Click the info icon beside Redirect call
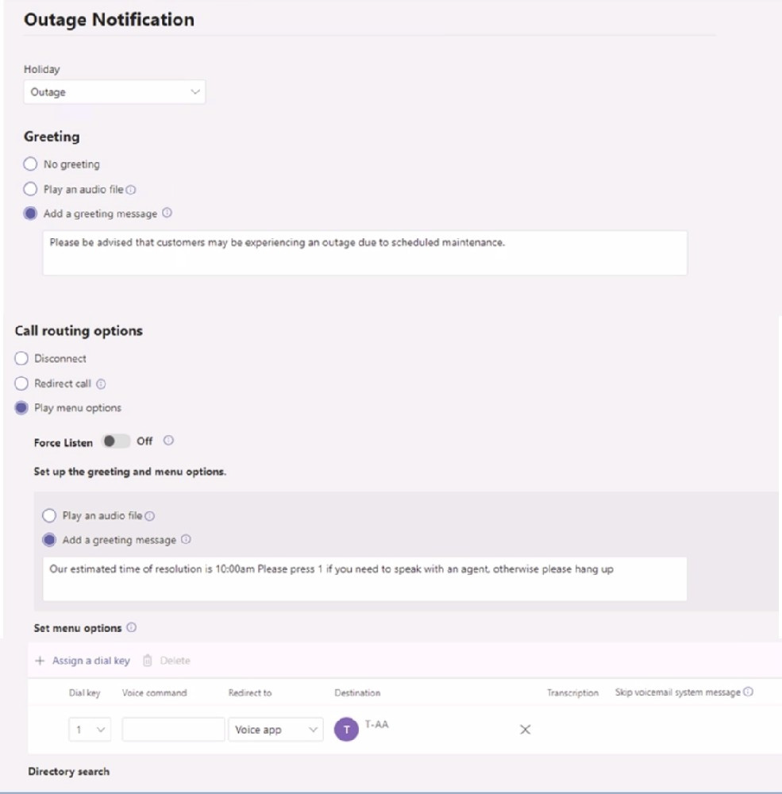The width and height of the screenshot is (782, 794). pos(101,384)
